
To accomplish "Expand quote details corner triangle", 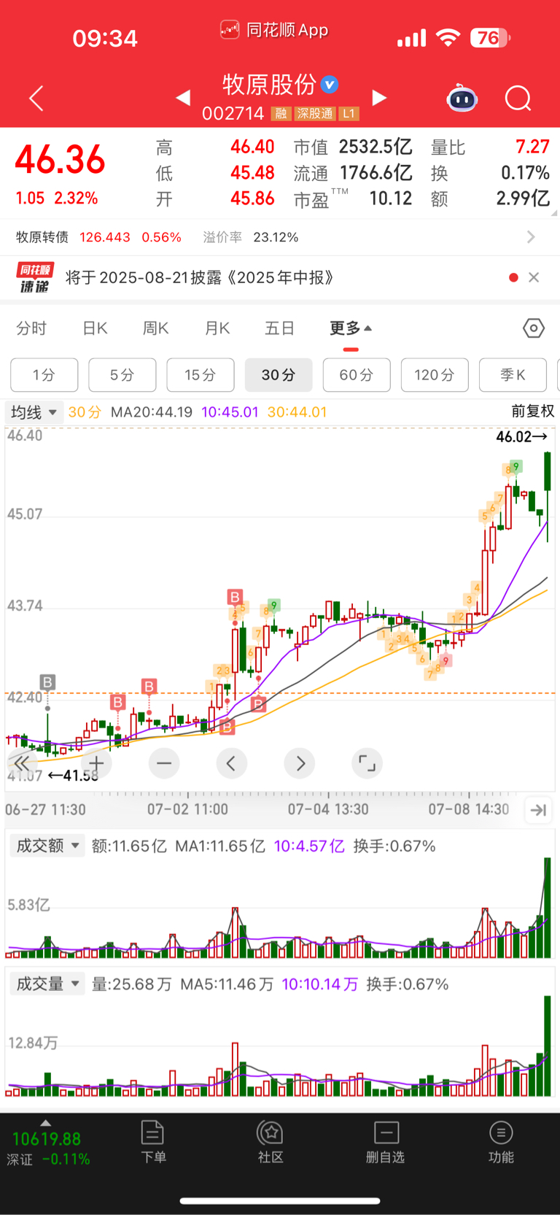I will click(553, 213).
